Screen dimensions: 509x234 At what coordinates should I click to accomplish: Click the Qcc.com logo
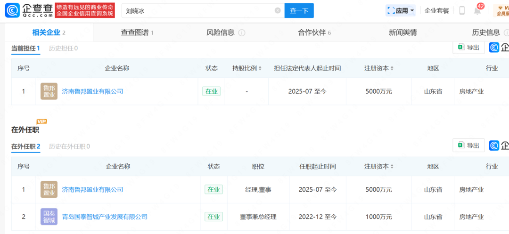29,11
